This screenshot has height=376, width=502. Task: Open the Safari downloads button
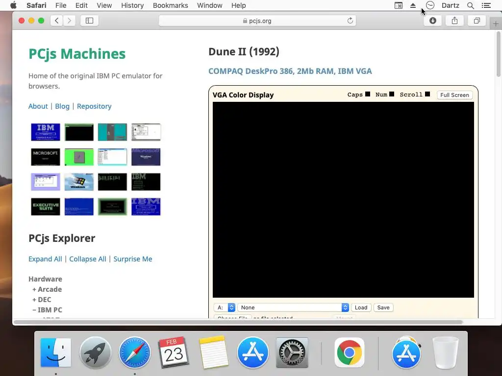tap(432, 21)
